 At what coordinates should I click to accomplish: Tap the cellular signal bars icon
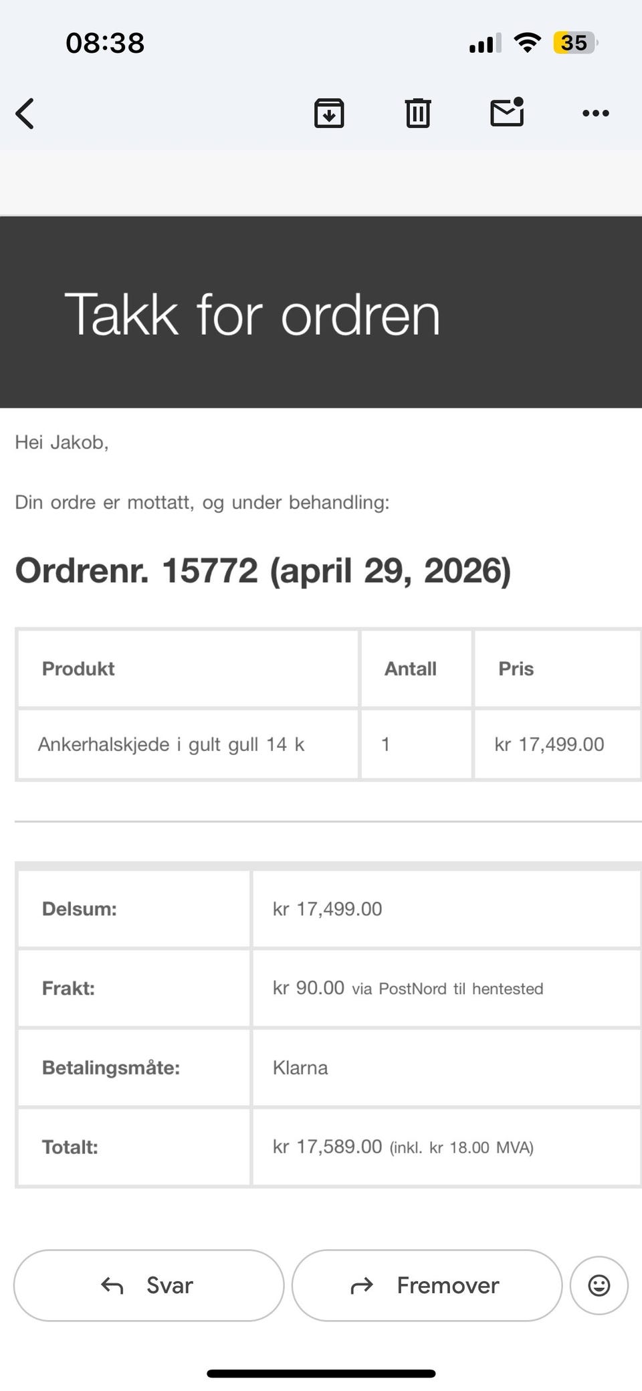point(485,44)
